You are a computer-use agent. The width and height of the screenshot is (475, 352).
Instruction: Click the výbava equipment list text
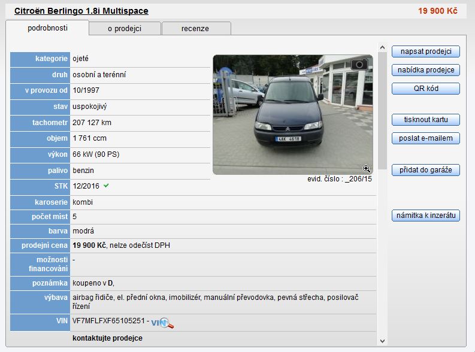[x=216, y=302]
